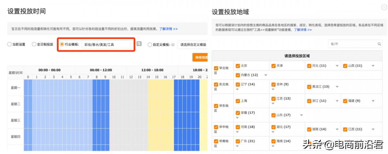Toggle the 海南 (14) checkbox
Image resolution: width=388 pixels, height=154 pixels.
pyautogui.click(x=273, y=141)
